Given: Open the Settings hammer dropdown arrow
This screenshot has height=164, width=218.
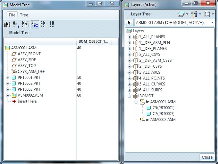Looking at the screenshot, I should click(200, 14).
